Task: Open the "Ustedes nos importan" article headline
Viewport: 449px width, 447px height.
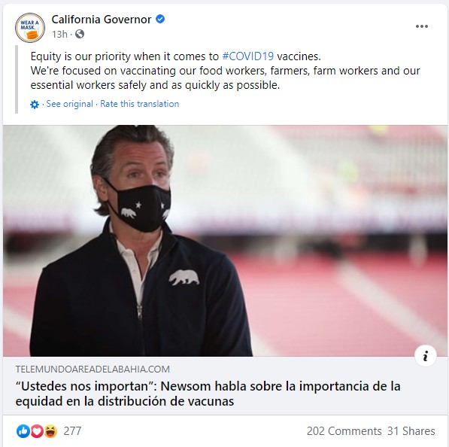Action: coord(208,394)
